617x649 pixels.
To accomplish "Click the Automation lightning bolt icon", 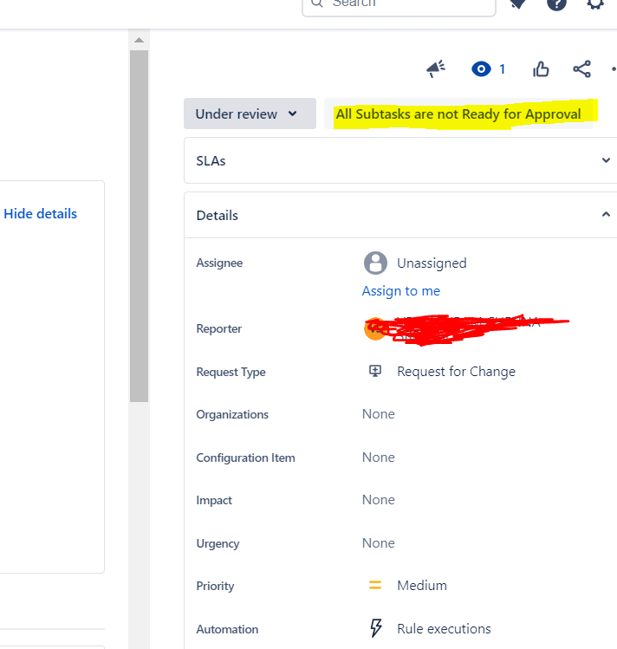I will pyautogui.click(x=376, y=628).
